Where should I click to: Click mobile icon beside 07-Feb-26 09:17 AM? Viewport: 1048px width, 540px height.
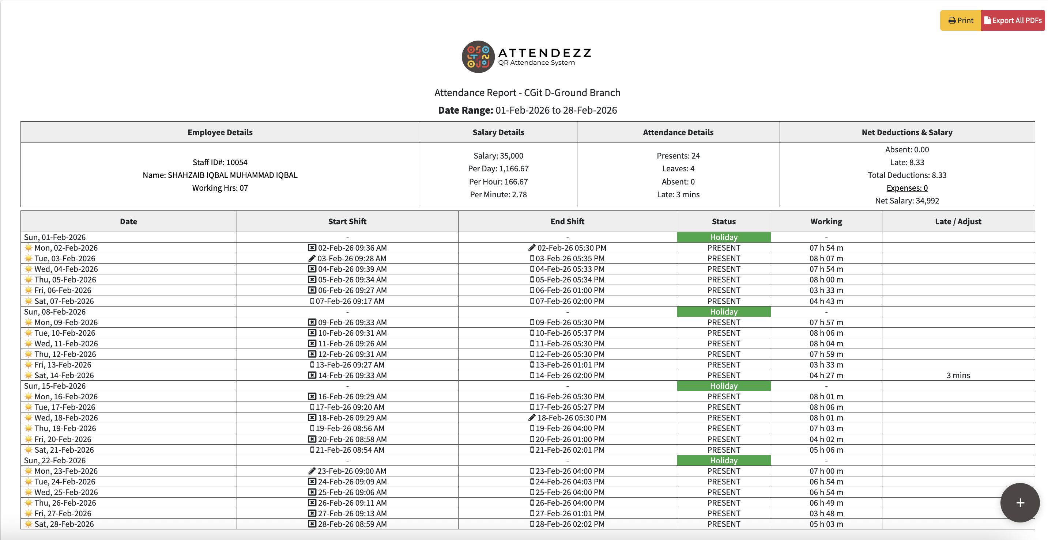tap(312, 301)
